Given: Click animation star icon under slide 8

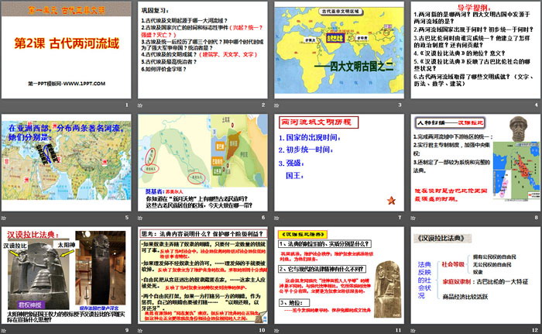Looking at the screenshot, I should tap(413, 218).
